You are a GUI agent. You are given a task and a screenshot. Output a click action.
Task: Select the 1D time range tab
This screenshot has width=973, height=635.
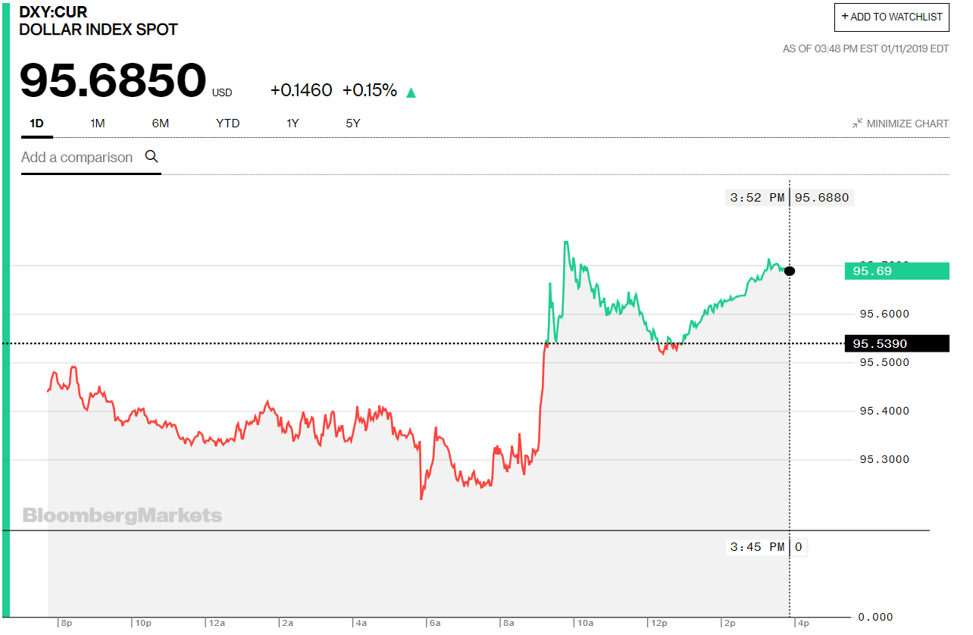click(x=36, y=124)
